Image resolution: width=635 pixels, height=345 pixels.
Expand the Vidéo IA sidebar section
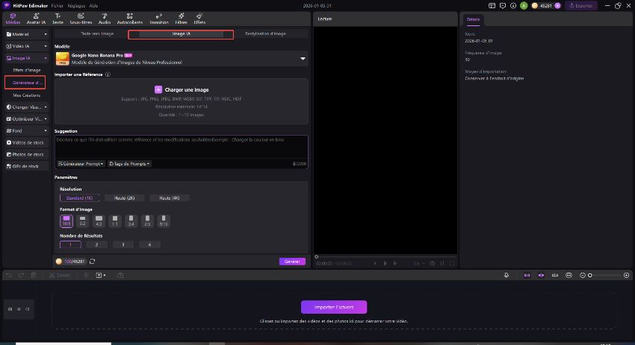(x=26, y=46)
